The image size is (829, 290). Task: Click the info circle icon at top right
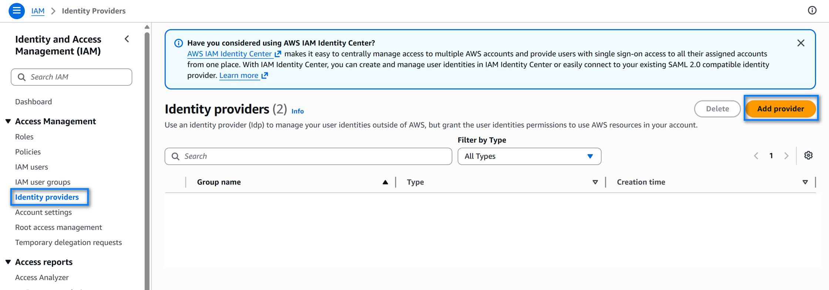coord(812,10)
